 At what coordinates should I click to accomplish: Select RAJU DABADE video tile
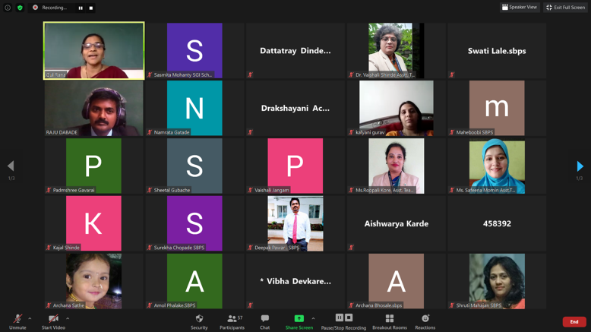(94, 108)
